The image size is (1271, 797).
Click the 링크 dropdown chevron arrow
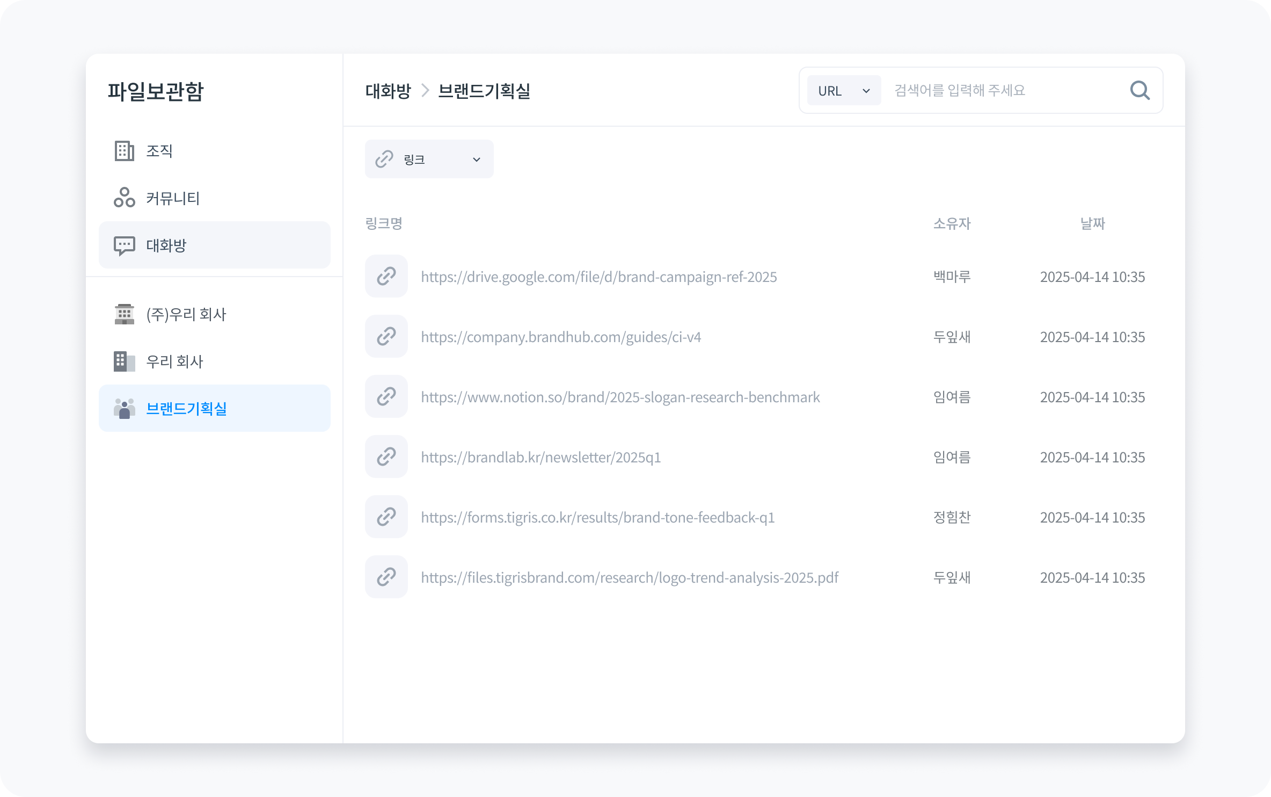476,160
